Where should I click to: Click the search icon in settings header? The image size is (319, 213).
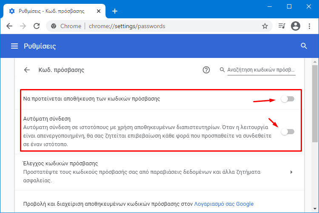(304, 46)
